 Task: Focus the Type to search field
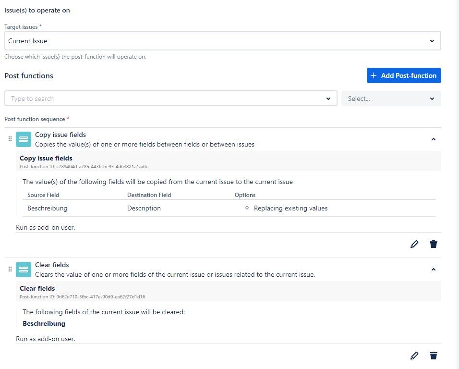coord(163,98)
